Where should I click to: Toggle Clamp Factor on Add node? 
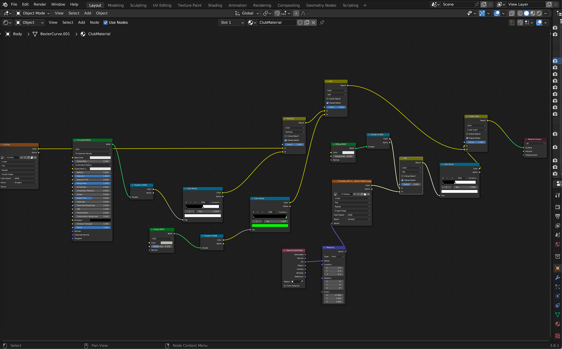pyautogui.click(x=328, y=103)
